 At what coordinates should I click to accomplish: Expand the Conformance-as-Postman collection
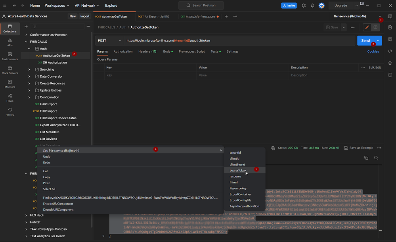tap(26, 35)
